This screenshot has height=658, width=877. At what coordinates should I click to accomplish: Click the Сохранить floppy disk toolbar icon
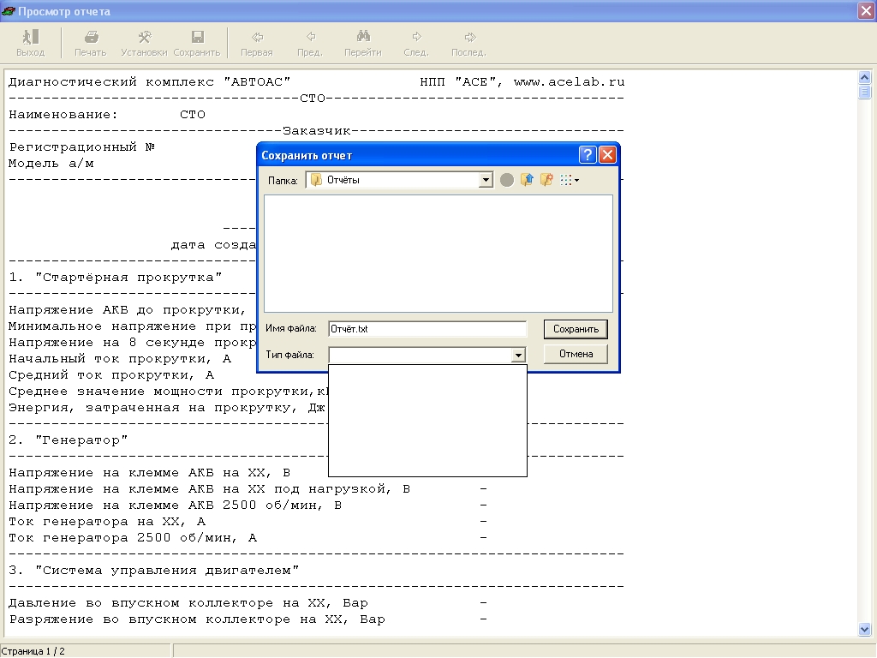point(197,42)
